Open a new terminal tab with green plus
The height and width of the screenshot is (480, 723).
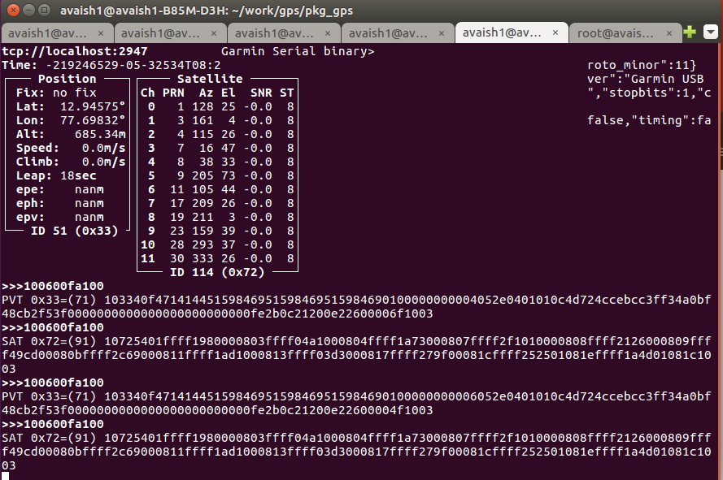690,32
